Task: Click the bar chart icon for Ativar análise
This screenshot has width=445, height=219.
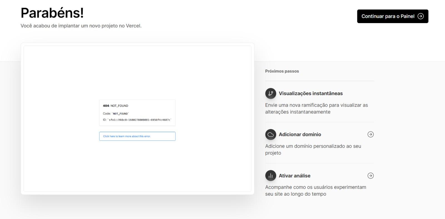Action: point(271,176)
